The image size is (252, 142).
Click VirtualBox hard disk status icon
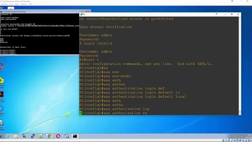coord(223,140)
